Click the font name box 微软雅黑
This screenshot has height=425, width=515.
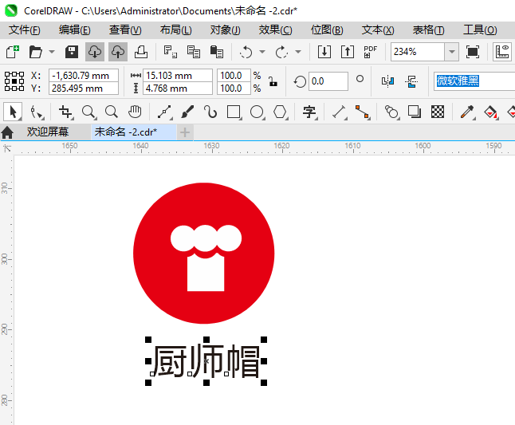point(474,81)
